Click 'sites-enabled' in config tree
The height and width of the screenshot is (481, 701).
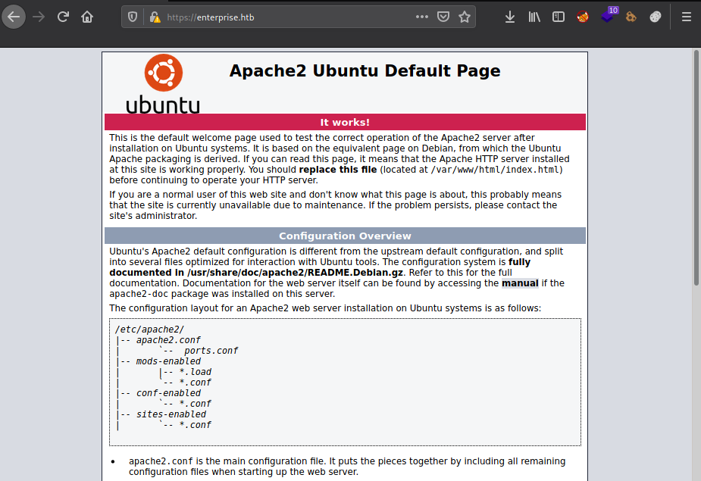(171, 414)
